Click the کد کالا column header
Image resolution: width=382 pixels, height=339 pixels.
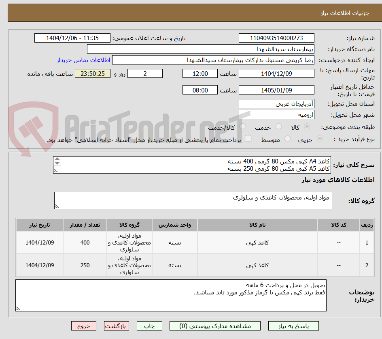(339, 225)
